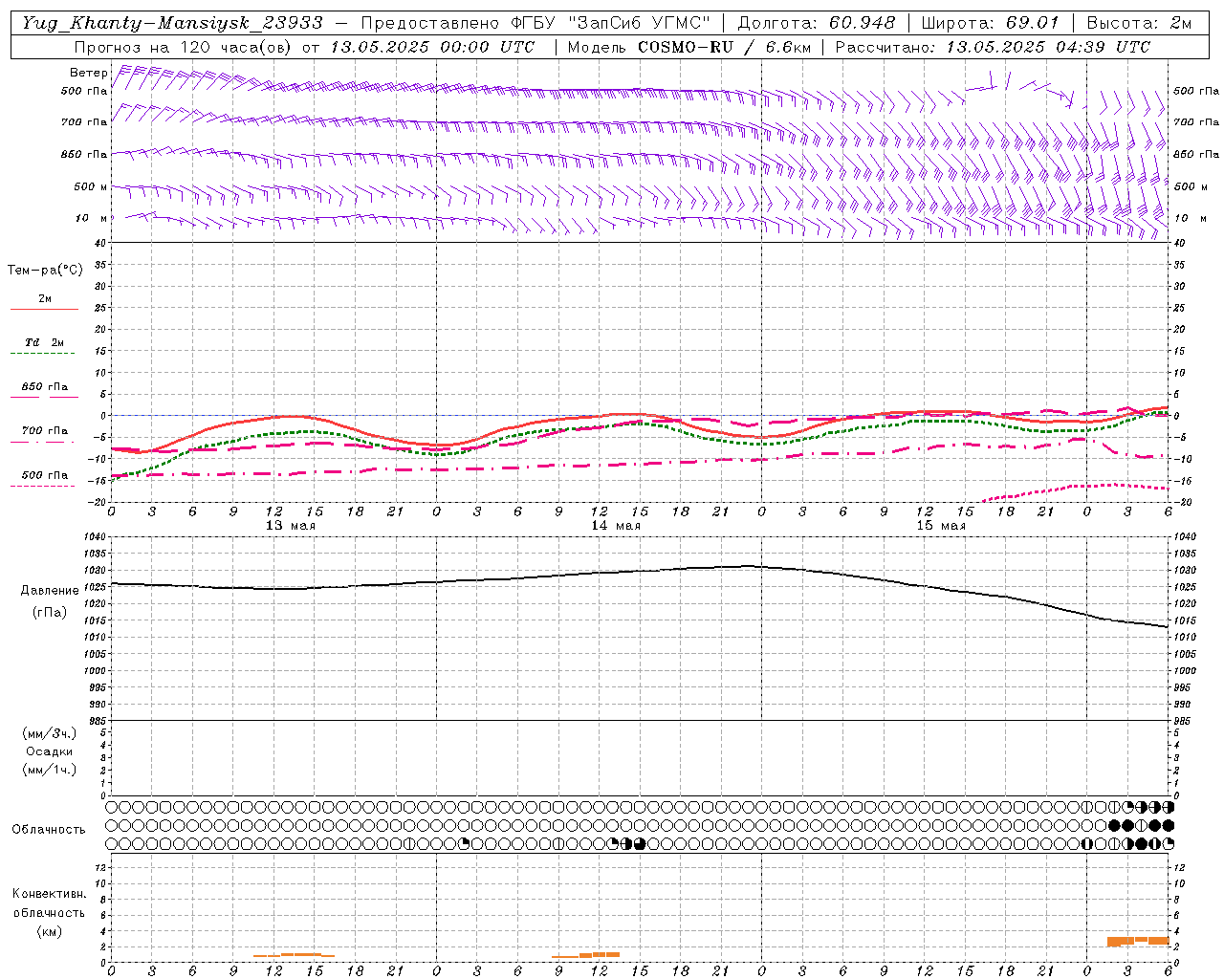1224x979 pixels.
Task: Click '40' on the left temperature axis
Action: 100,243
